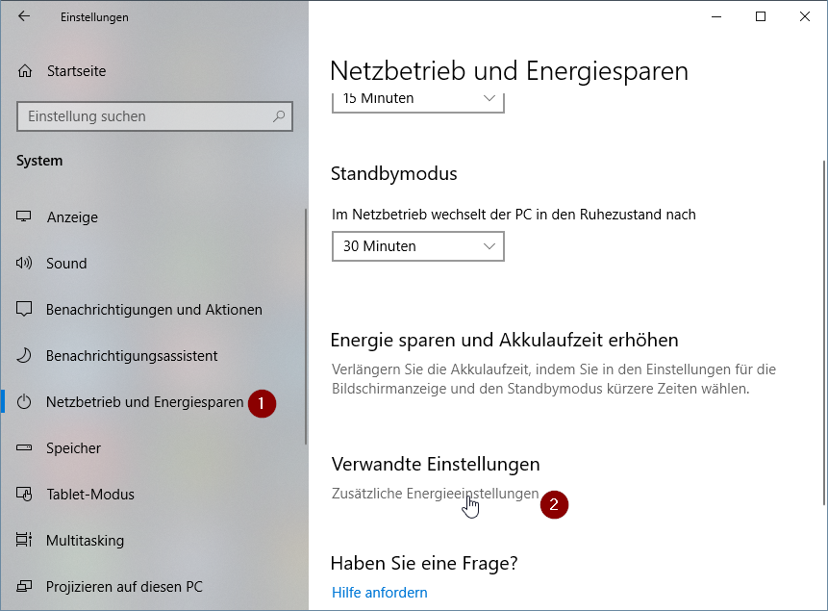Click the Speicher drive icon

24,447
